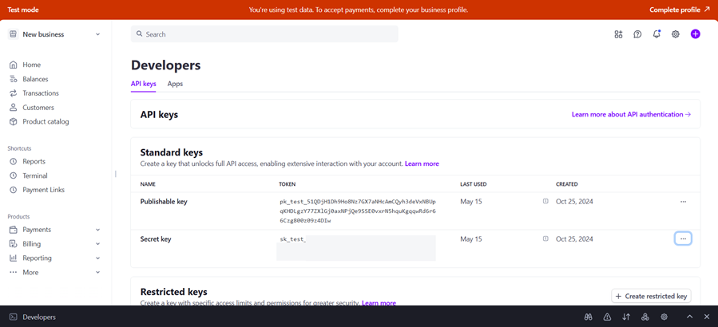Screen dimensions: 718x327
Task: Click the webhooks icon in bottom bar
Action: pos(645,317)
